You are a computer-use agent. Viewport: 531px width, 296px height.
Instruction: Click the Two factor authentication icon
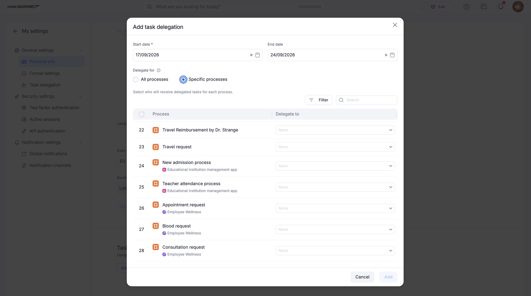(24, 108)
